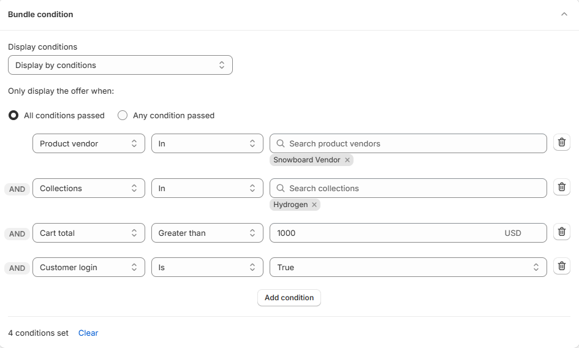Focus the Search product vendors field
579x348 pixels.
[414, 143]
